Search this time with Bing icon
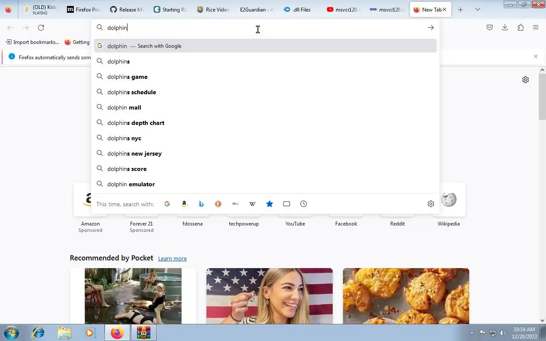Image resolution: width=546 pixels, height=341 pixels. pos(201,204)
